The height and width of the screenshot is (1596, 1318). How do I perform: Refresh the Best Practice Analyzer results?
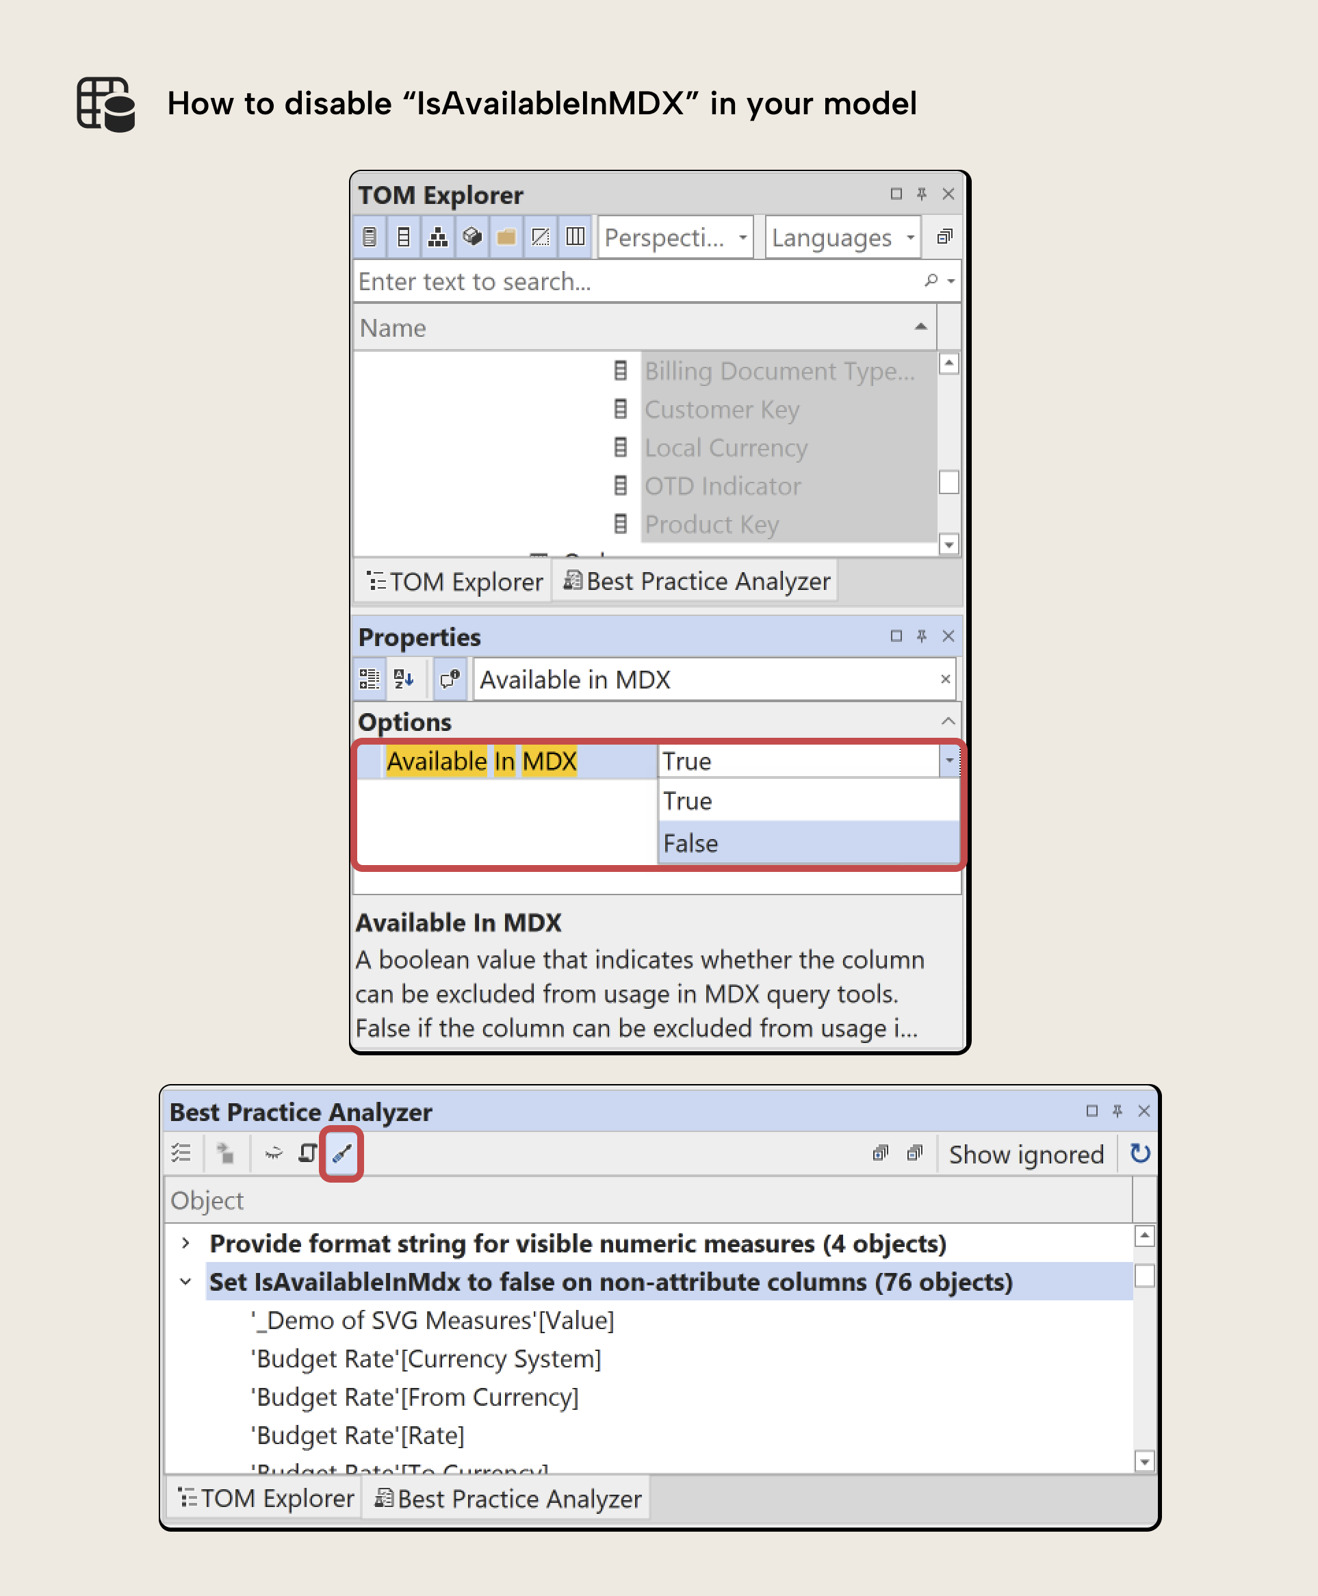tap(1139, 1154)
